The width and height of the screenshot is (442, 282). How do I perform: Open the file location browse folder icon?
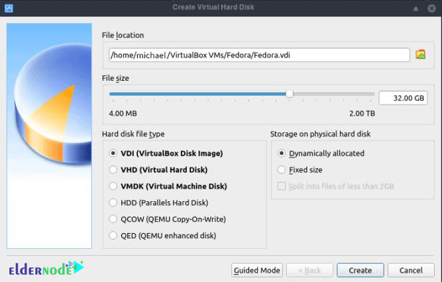pyautogui.click(x=420, y=54)
